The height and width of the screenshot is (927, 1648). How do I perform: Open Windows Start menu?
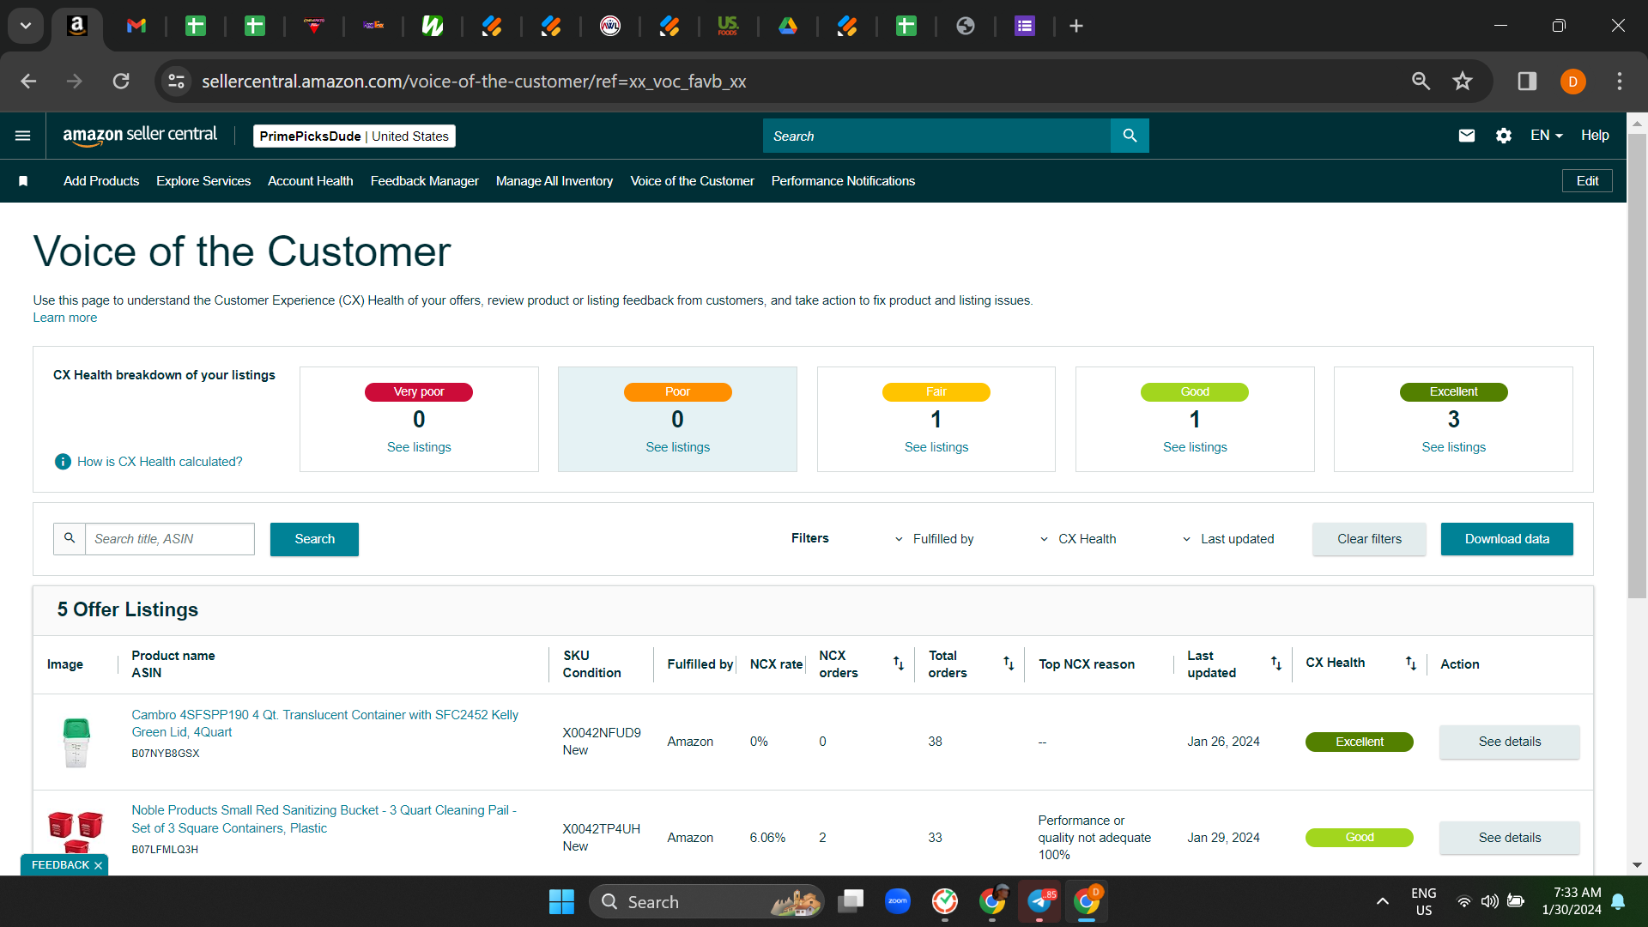pos(561,902)
